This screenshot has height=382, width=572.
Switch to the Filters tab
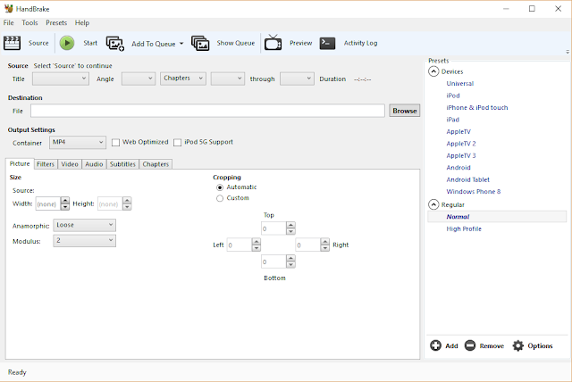46,164
